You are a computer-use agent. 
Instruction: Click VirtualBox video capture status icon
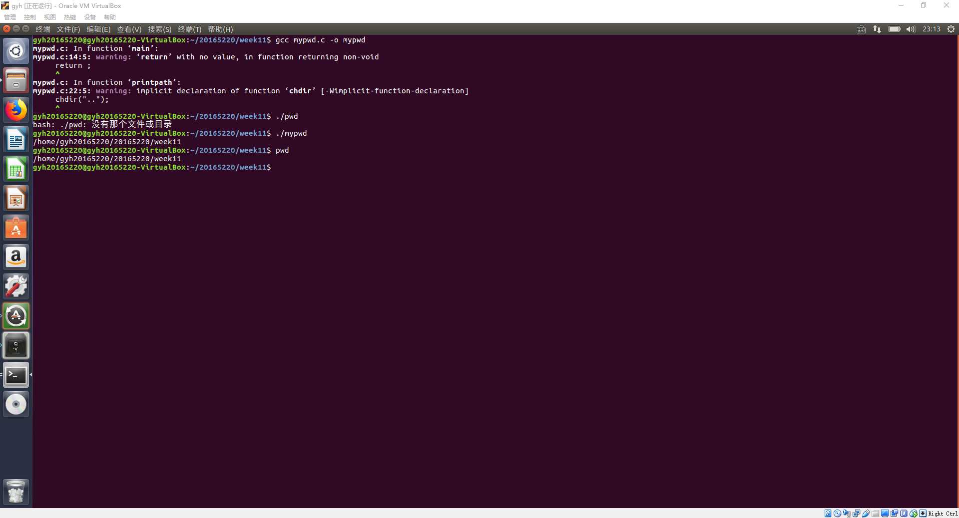894,513
